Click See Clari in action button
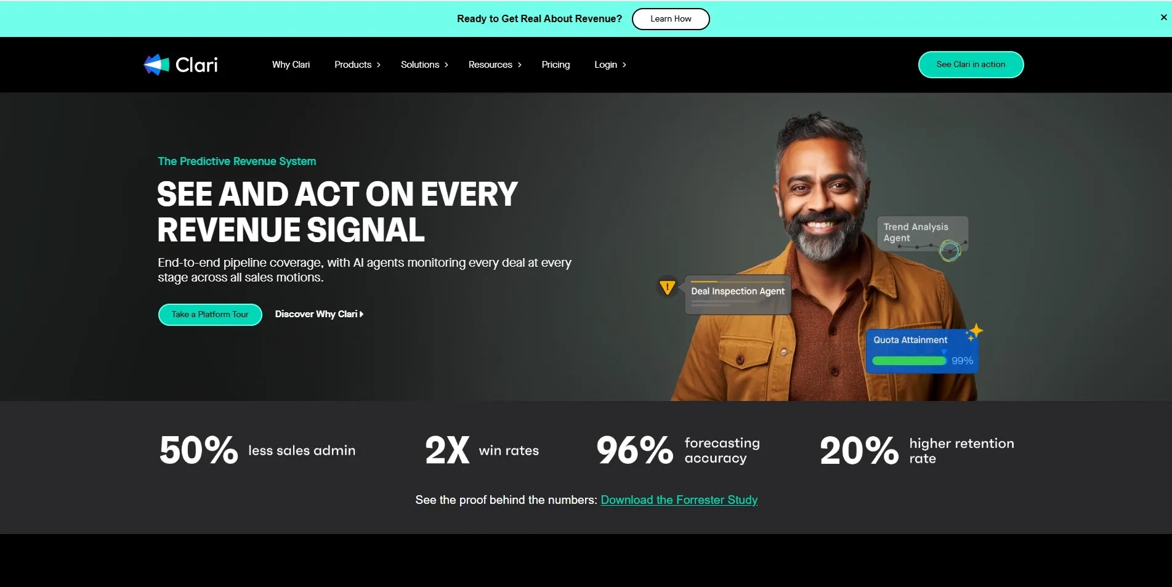The height and width of the screenshot is (587, 1172). [x=971, y=65]
